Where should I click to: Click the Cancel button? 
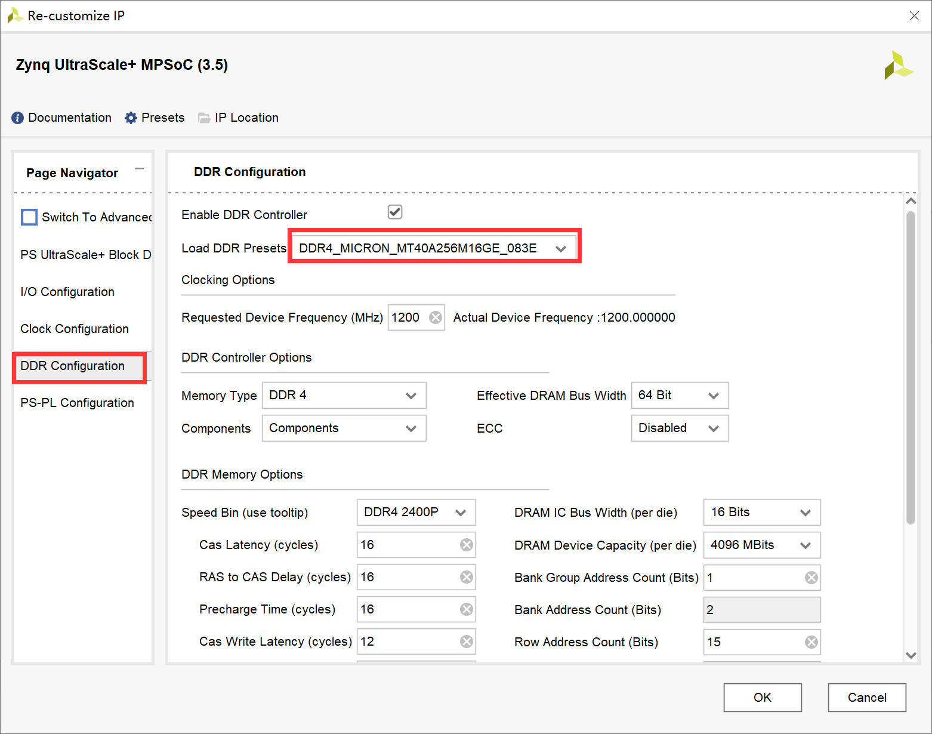pyautogui.click(x=867, y=698)
